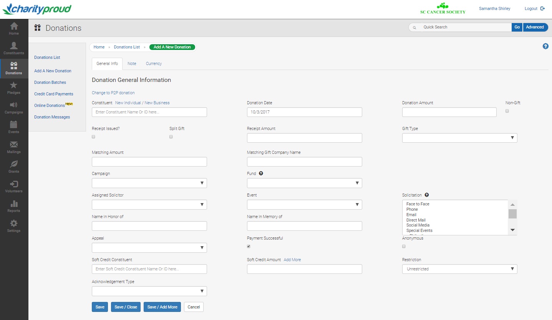The image size is (552, 320).
Task: Open the Note tab
Action: click(132, 63)
